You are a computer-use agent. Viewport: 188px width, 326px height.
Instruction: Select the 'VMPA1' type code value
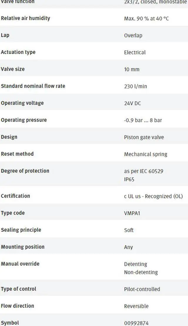[132, 213]
